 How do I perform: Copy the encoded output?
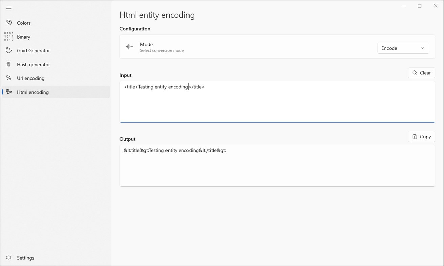coord(421,137)
